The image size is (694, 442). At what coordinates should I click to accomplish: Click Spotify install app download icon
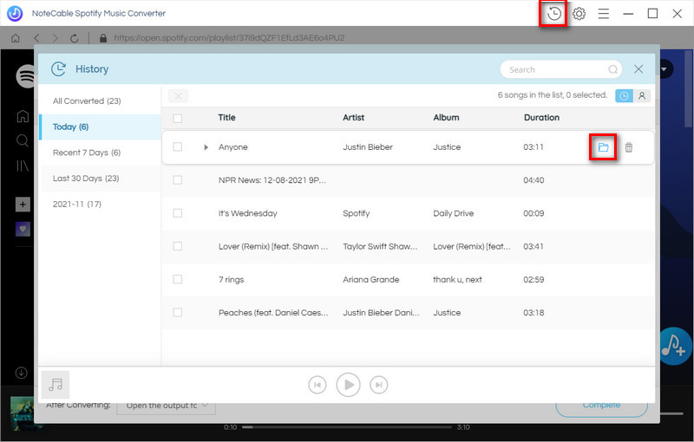click(21, 373)
